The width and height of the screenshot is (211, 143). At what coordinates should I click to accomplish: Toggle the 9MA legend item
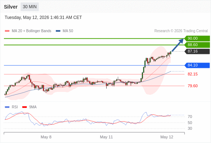[x=29, y=107]
